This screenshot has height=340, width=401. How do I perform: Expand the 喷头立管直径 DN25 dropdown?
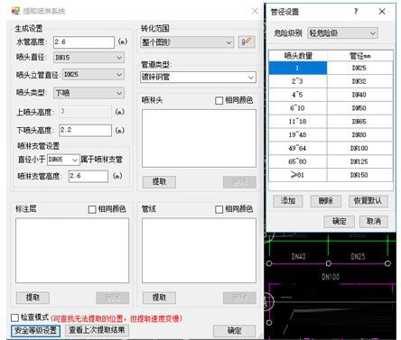click(x=93, y=75)
